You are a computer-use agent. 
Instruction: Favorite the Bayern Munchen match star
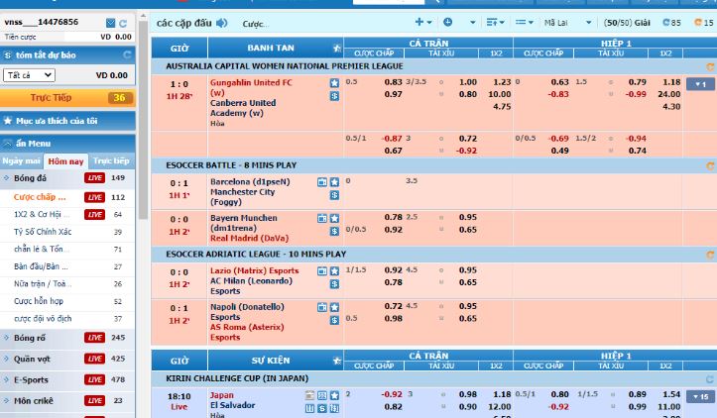[x=335, y=218]
